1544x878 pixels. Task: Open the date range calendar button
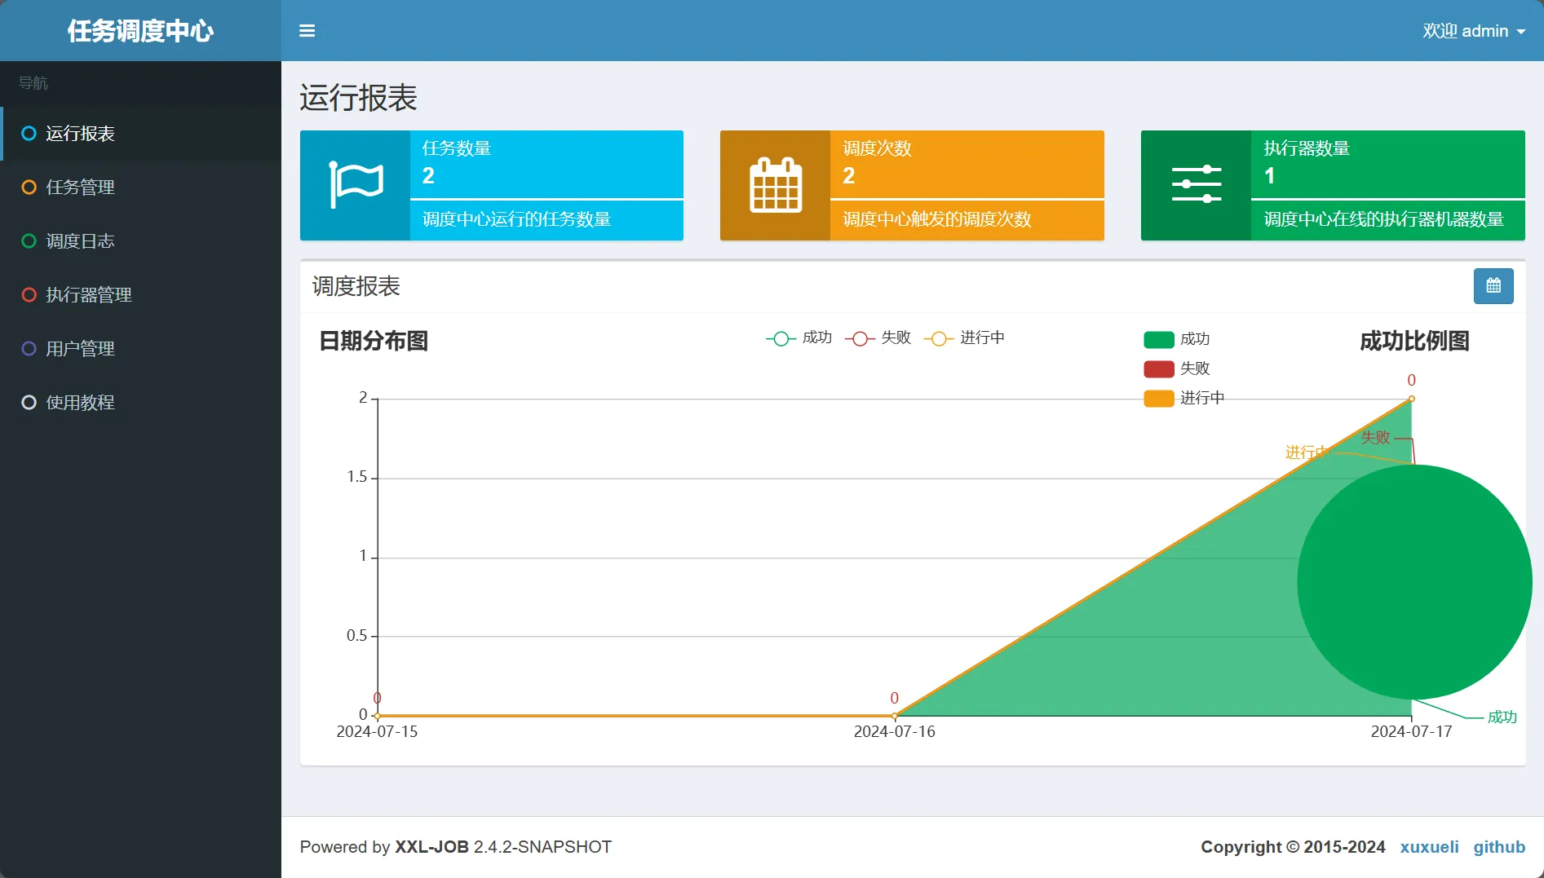[1493, 286]
